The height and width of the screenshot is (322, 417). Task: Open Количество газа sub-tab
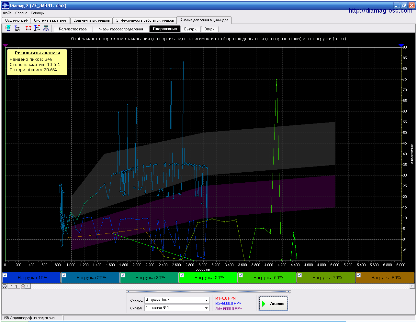(73, 29)
